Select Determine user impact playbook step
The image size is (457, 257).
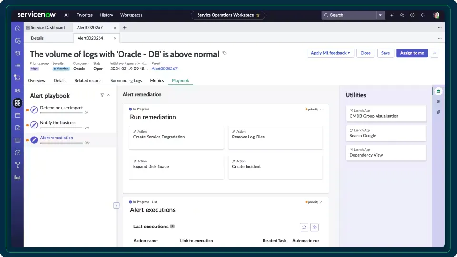click(x=70, y=109)
